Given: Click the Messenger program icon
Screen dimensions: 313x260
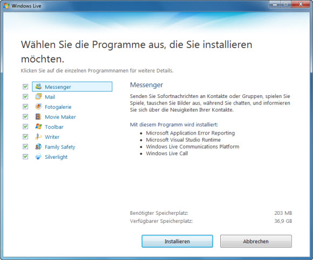Looking at the screenshot, I should [x=38, y=87].
